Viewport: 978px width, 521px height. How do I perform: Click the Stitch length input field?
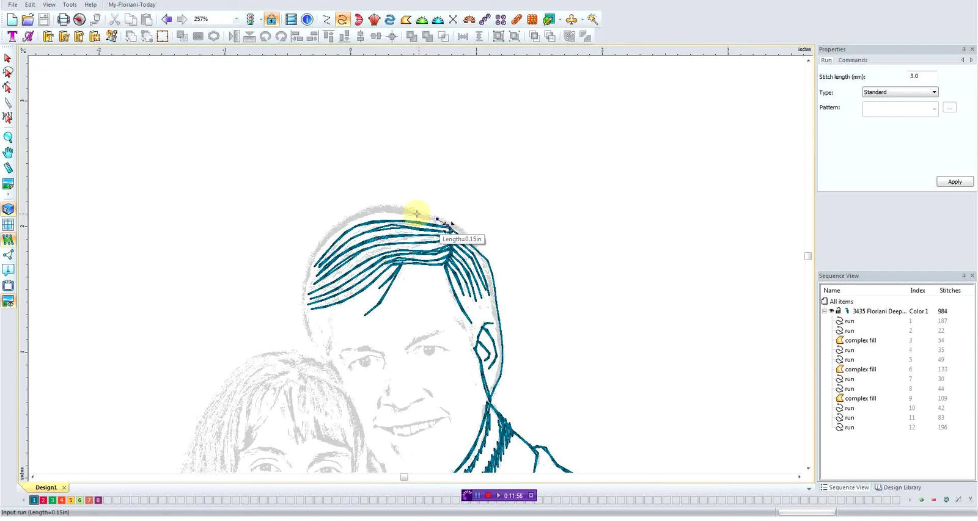pos(922,76)
